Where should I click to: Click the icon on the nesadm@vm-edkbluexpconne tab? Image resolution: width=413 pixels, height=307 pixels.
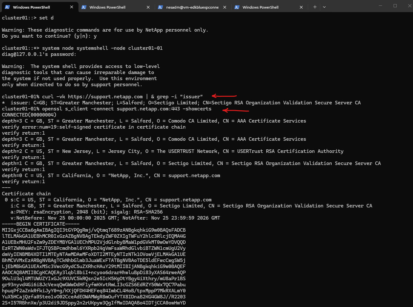tap(160, 7)
